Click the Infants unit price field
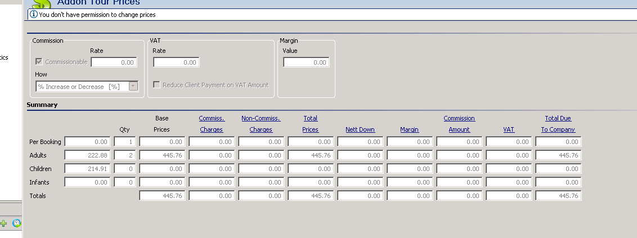The height and width of the screenshot is (238, 637). coord(87,182)
